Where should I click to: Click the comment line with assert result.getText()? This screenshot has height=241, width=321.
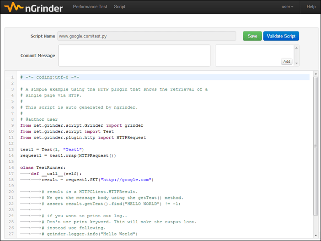111,204
